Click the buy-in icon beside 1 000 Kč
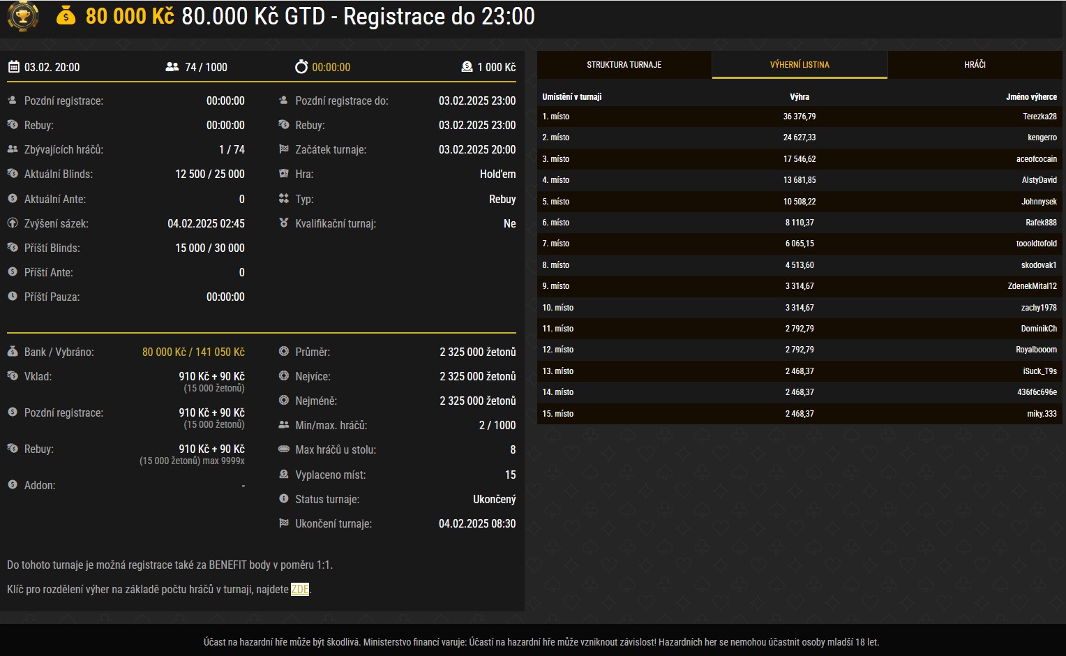Image resolution: width=1066 pixels, height=656 pixels. [x=467, y=66]
